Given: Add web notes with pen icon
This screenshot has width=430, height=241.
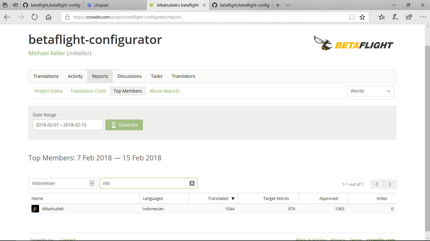Looking at the screenshot, I should point(395,17).
